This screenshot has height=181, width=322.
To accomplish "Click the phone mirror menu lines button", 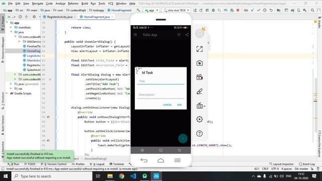I will (x=178, y=160).
